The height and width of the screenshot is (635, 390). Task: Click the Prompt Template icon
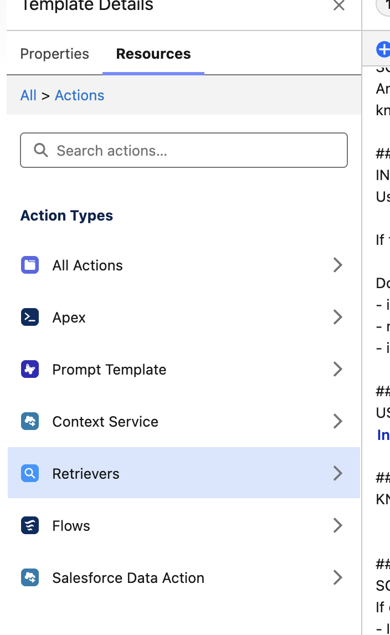30,370
